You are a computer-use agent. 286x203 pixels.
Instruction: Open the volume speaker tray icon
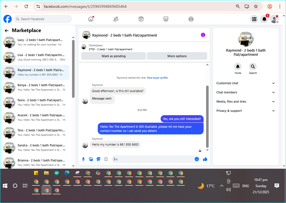[228, 190]
